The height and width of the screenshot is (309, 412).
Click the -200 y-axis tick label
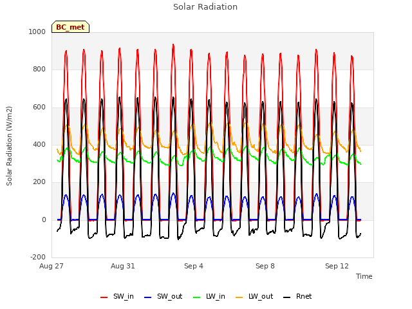click(38, 257)
